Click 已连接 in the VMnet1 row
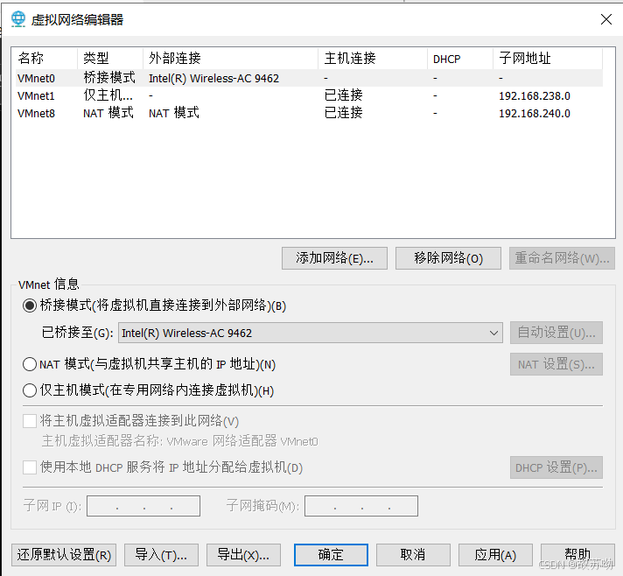Image resolution: width=623 pixels, height=576 pixels. (x=344, y=95)
